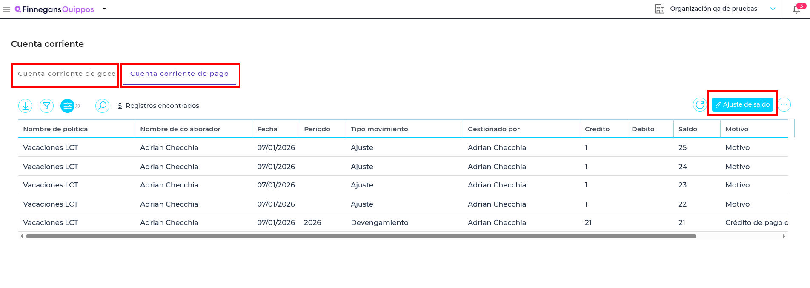The height and width of the screenshot is (288, 810).
Task: Click the horizontal scrollbar of the table
Action: pos(361,236)
